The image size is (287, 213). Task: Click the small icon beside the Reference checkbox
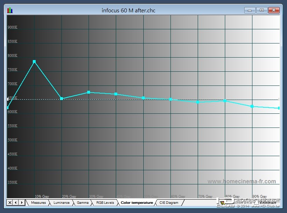[x=222, y=203]
